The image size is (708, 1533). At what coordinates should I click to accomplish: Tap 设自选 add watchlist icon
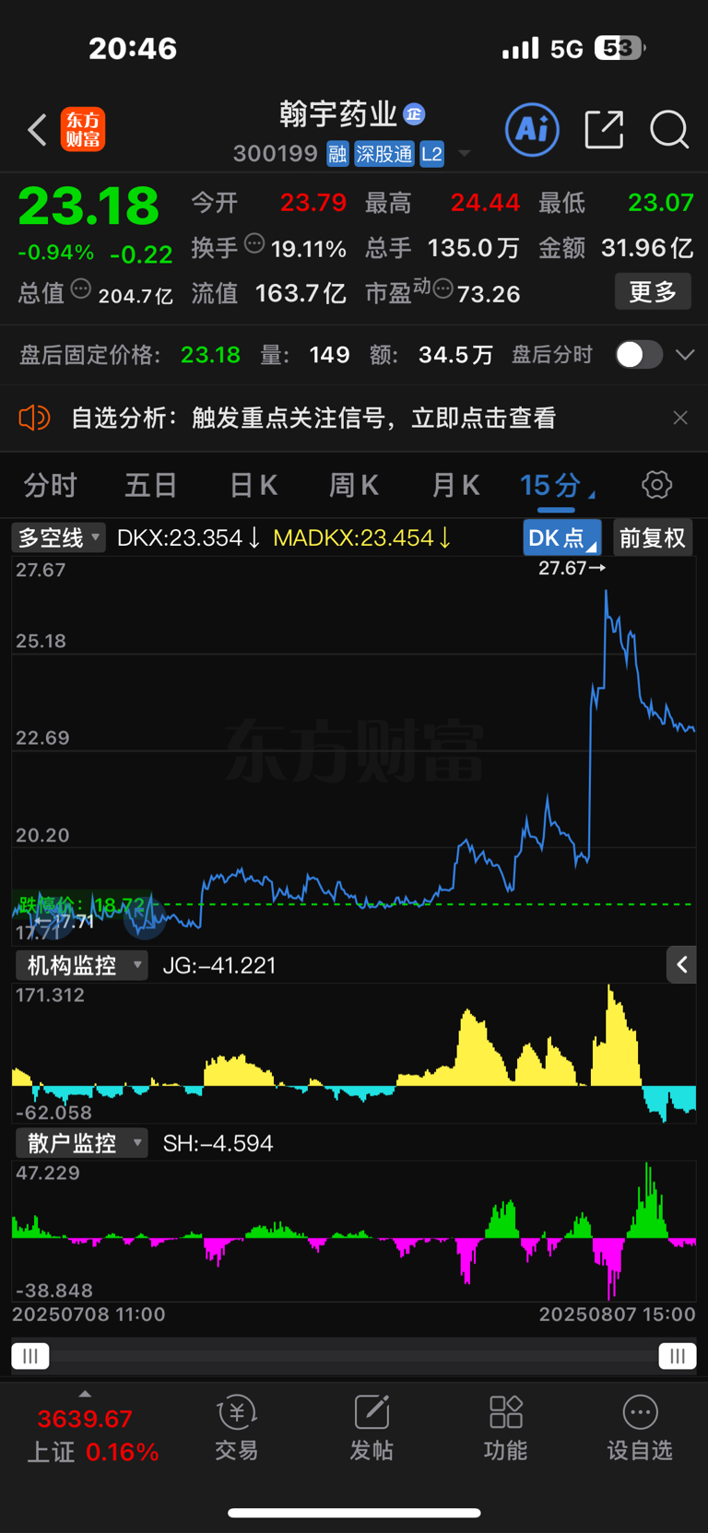click(x=640, y=1428)
